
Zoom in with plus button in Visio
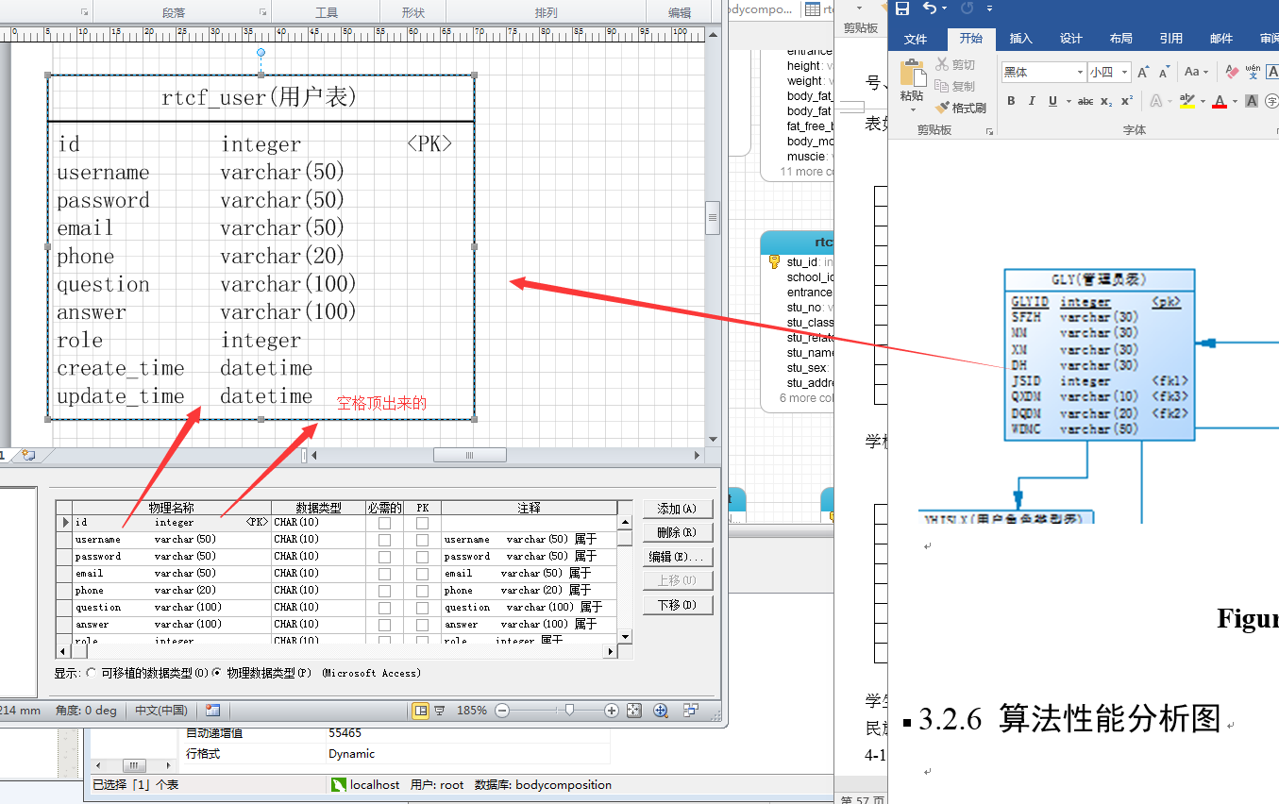(612, 711)
